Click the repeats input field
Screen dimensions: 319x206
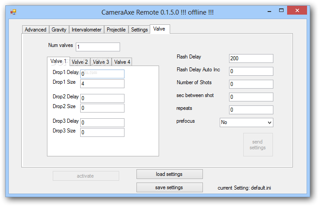(x=251, y=110)
